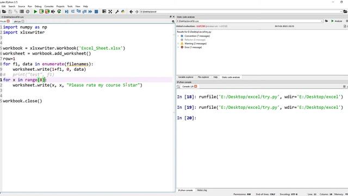This screenshot has width=348, height=196.
Task: Open the Help menu
Action: [85, 7]
